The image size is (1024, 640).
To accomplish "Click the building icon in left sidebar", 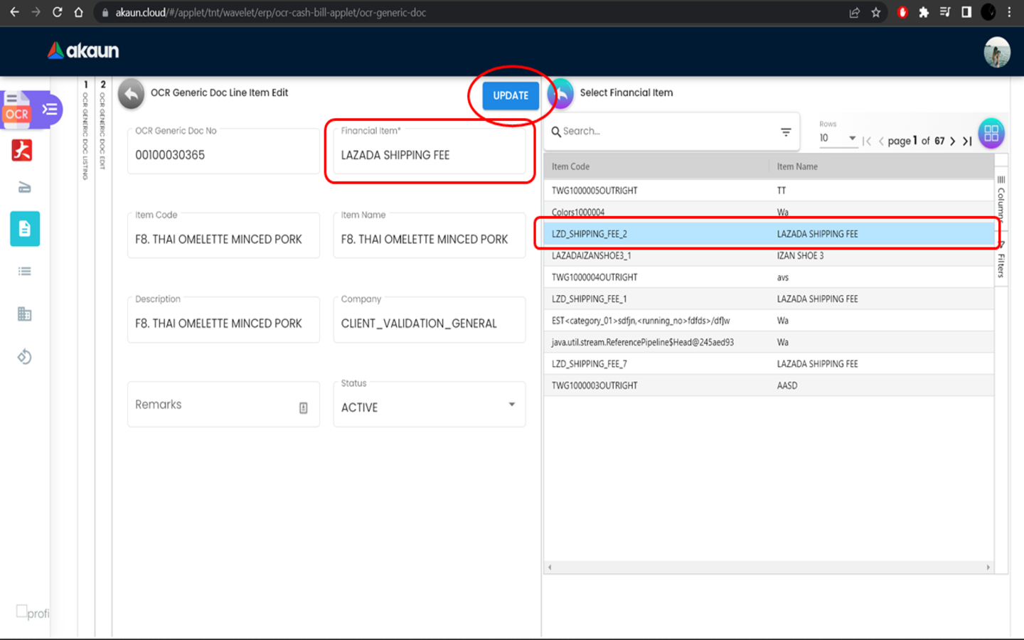I will click(25, 314).
